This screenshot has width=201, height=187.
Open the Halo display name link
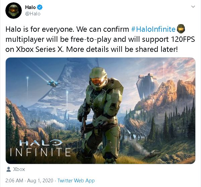click(30, 7)
